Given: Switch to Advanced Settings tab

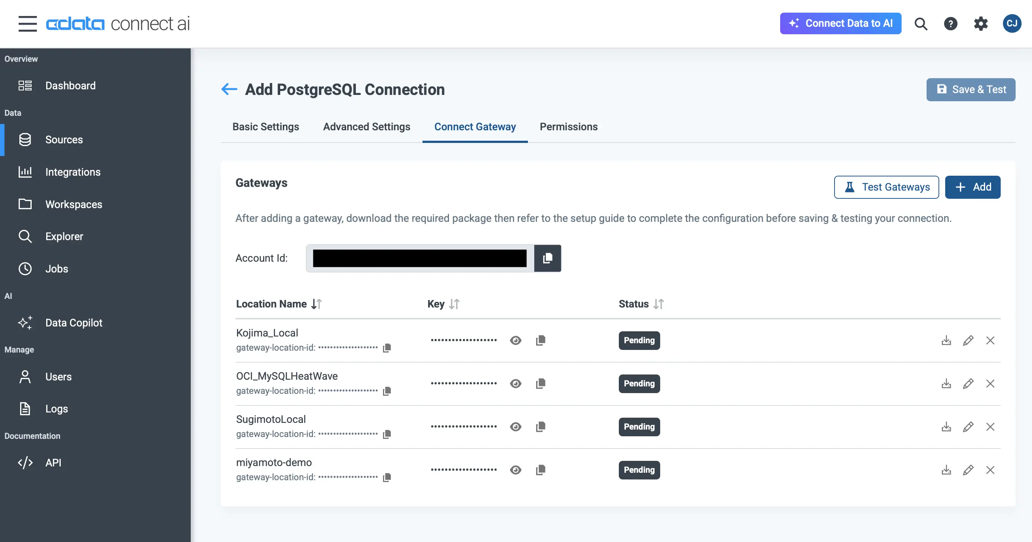Looking at the screenshot, I should click(x=367, y=127).
